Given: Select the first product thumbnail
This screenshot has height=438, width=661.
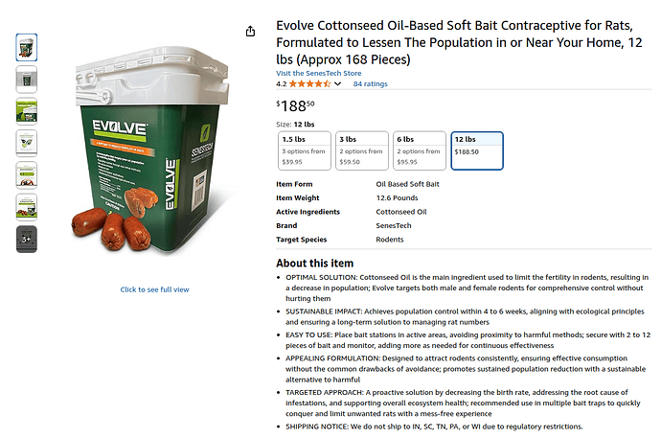Looking at the screenshot, I should pos(27,48).
